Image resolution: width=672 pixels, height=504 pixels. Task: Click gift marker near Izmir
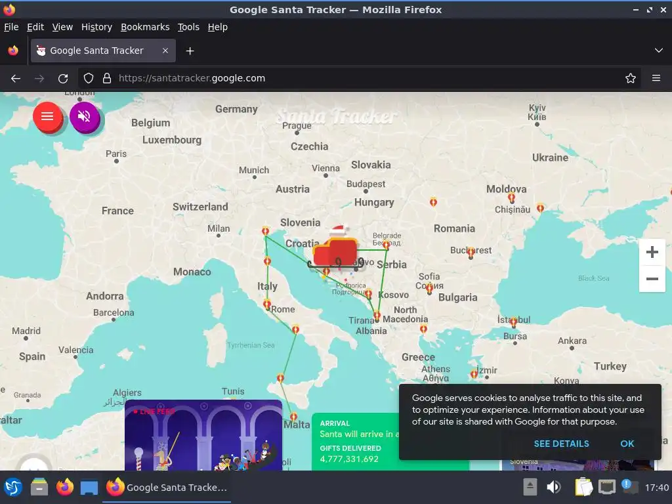(x=474, y=373)
